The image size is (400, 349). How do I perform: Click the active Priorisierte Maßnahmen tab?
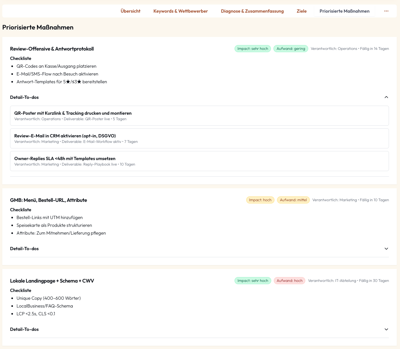345,11
